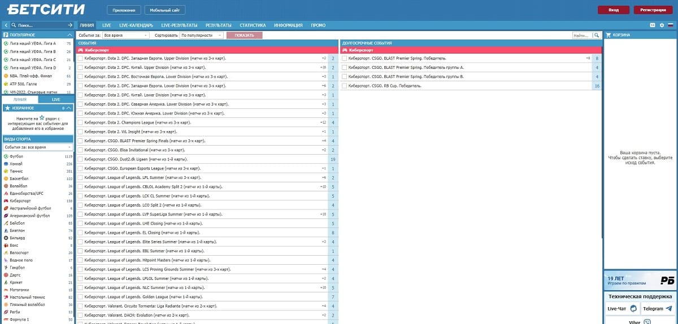678x324 pixels.
Task: Click the Настольный теннис paddle icon
Action: click(x=6, y=297)
